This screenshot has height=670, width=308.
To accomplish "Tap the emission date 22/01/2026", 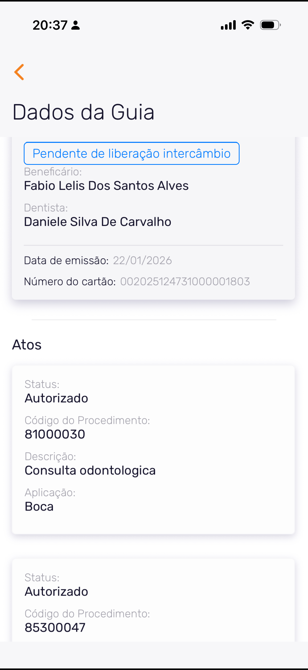I will tap(143, 260).
